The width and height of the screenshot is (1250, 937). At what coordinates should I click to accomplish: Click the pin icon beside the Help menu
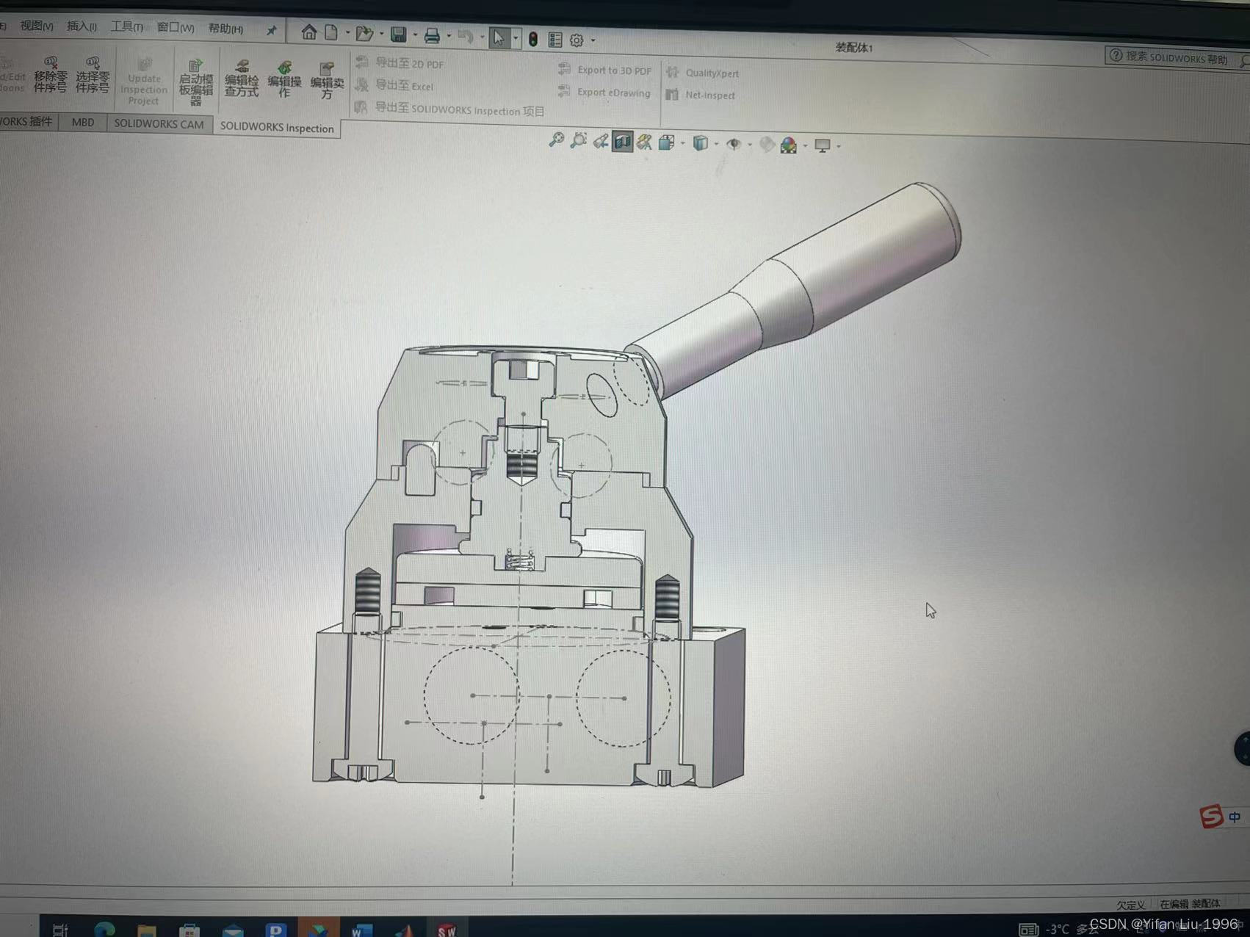(x=271, y=30)
